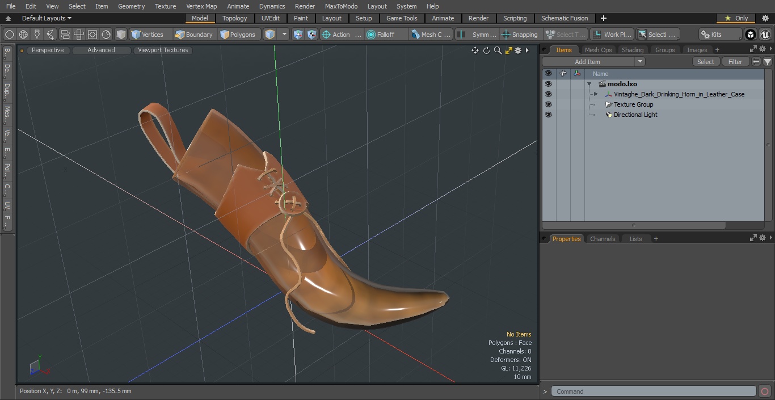Add a new layout tab with plus

(603, 18)
